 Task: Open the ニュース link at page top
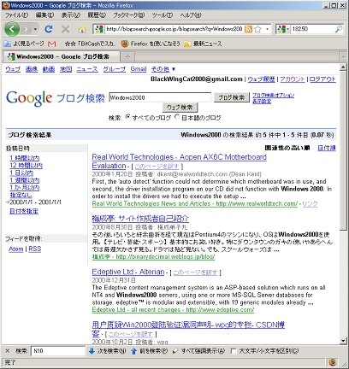87,69
